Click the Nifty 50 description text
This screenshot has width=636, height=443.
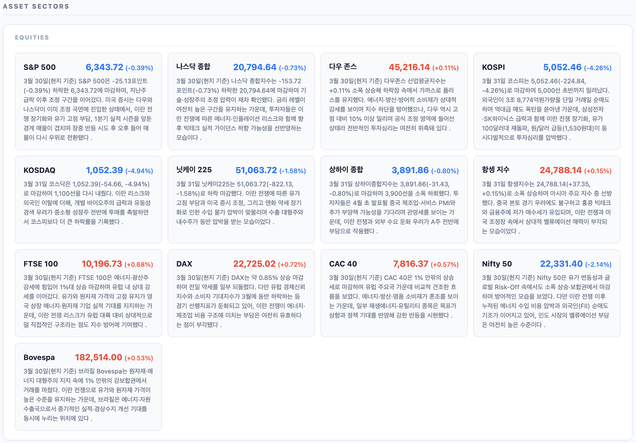(547, 301)
